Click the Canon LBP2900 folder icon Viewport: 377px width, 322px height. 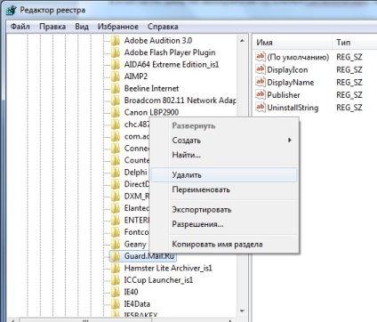(x=116, y=112)
